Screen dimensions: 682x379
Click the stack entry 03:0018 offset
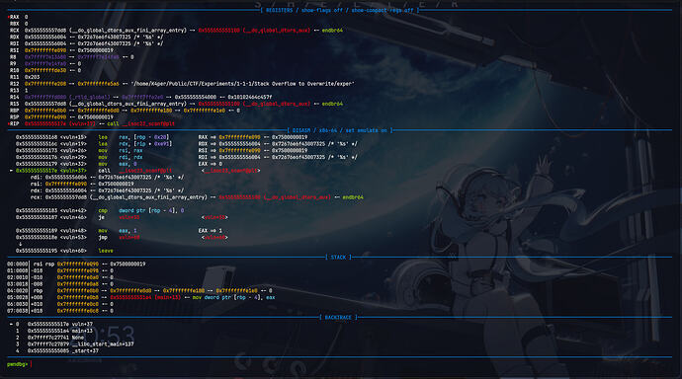click(x=17, y=284)
